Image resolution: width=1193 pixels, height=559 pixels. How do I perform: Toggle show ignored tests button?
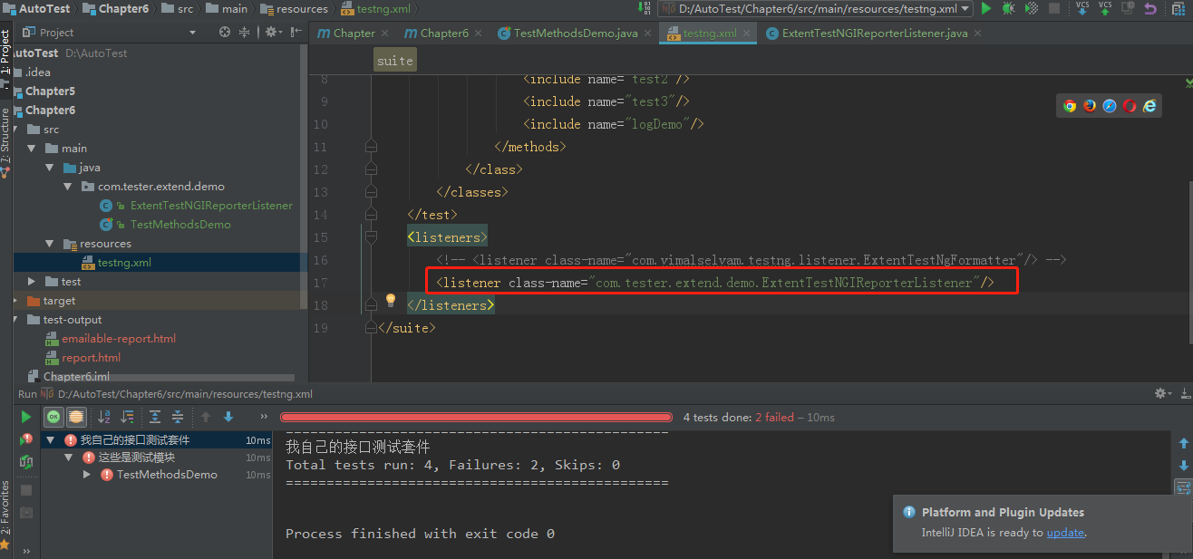tap(76, 417)
